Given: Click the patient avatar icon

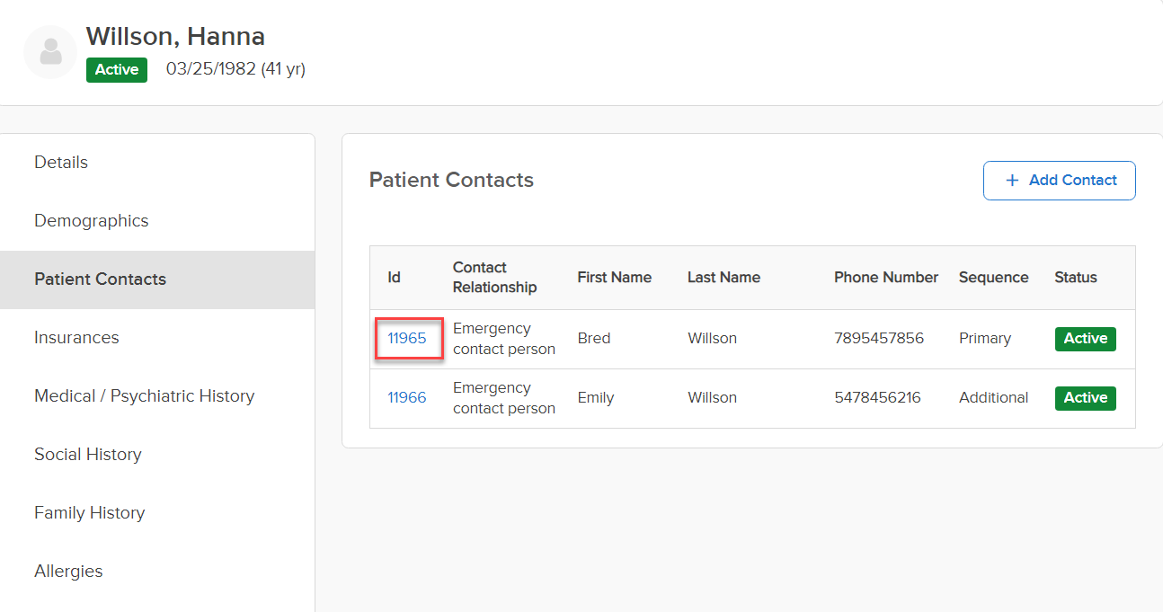Looking at the screenshot, I should click(50, 52).
